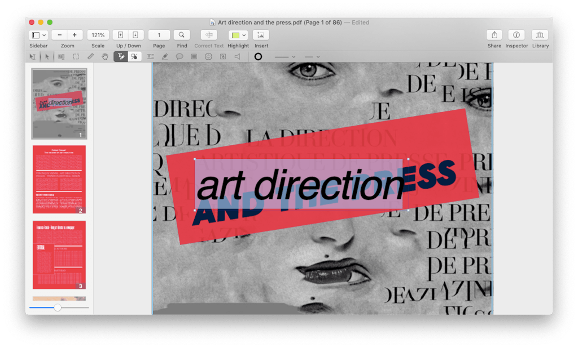Pick the Sketch tool
This screenshot has height=348, width=578.
pos(165,56)
